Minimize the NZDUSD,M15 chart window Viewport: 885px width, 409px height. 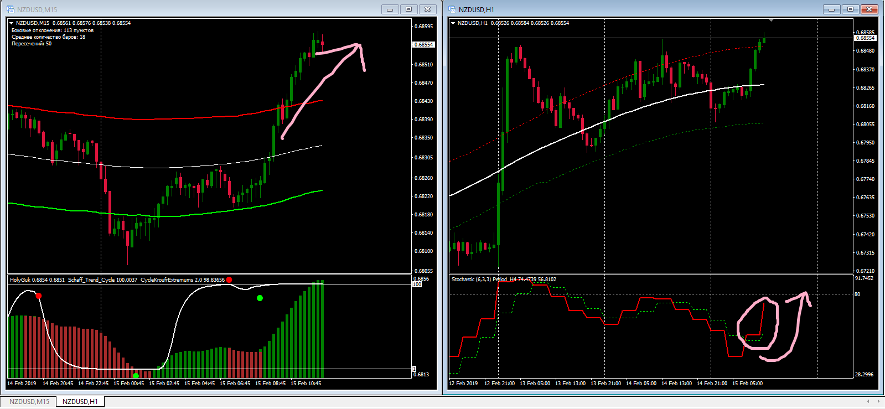[390, 9]
